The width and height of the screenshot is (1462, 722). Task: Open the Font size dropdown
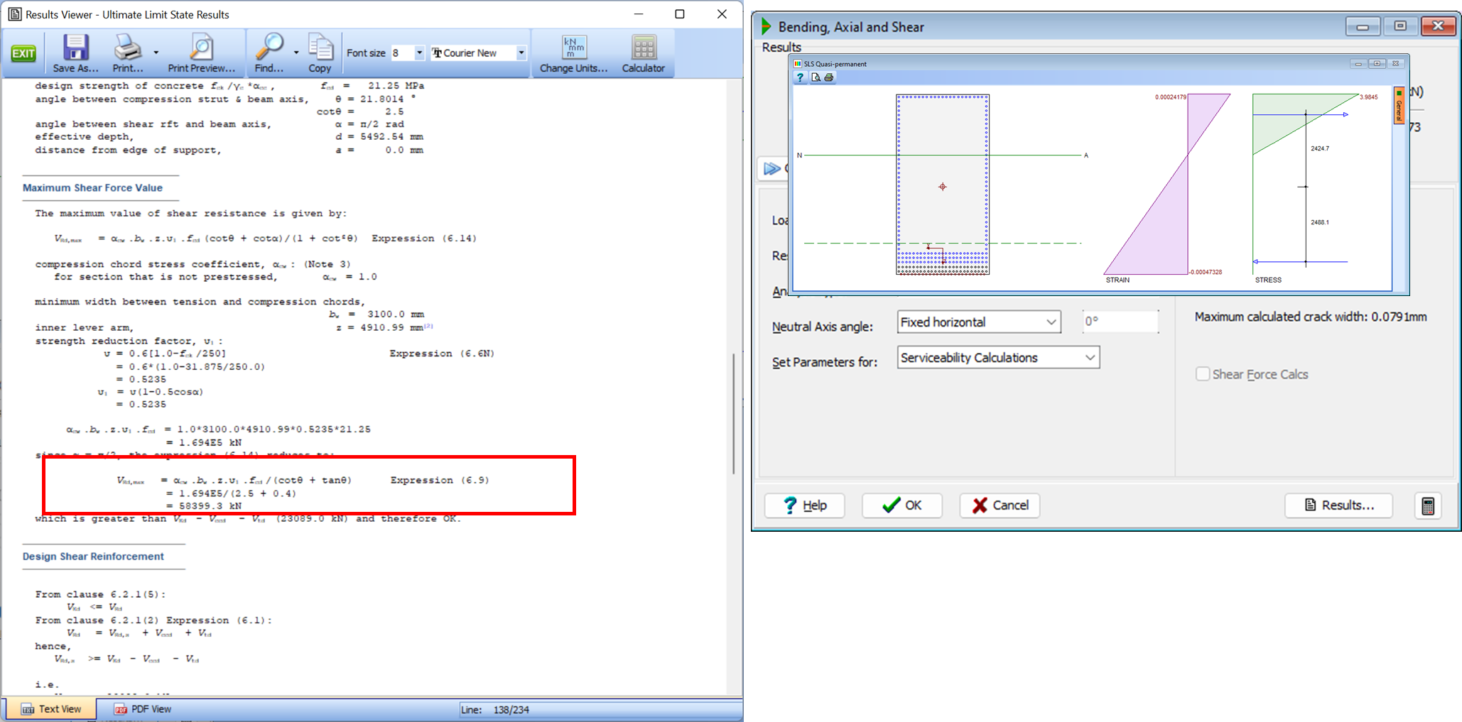418,53
